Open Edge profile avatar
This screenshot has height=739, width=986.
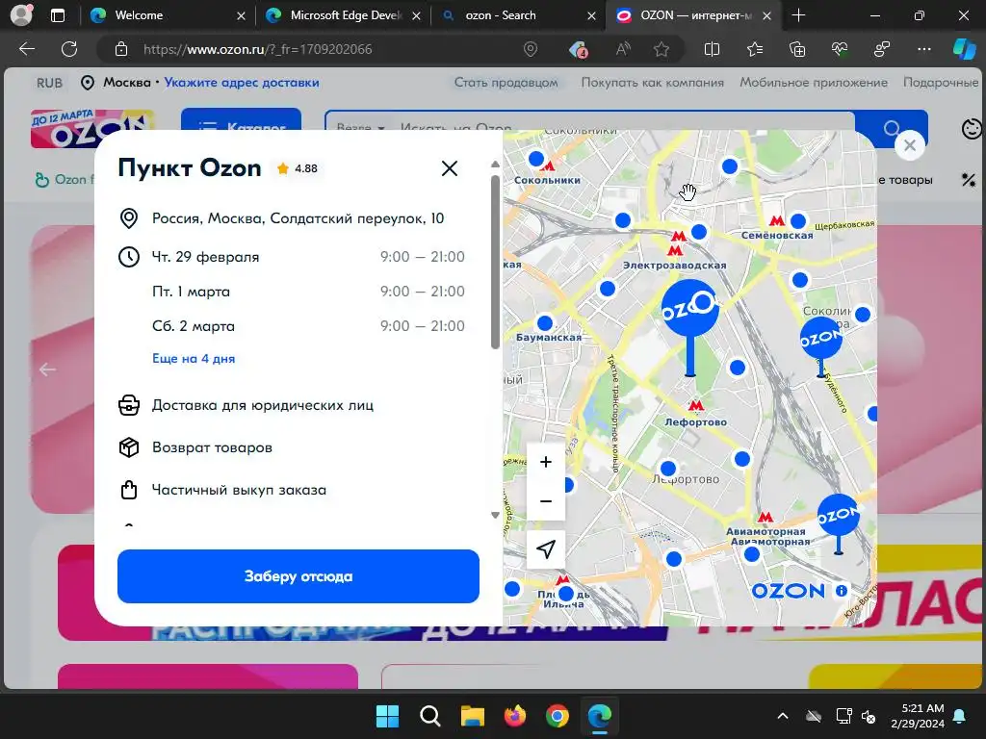21,15
